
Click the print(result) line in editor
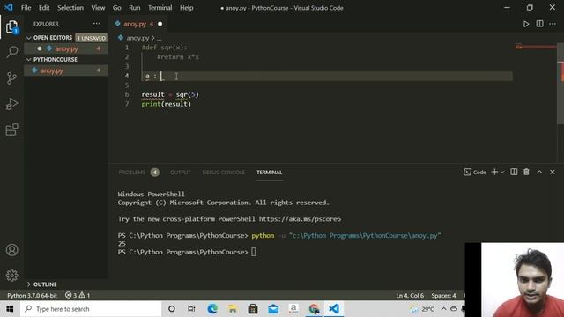coord(167,104)
